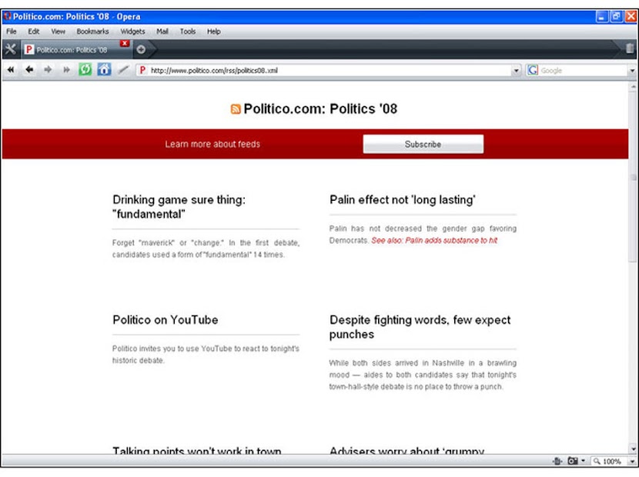Screen dimensions: 639x477
Task: Open the panels wrench icon
Action: [10, 49]
